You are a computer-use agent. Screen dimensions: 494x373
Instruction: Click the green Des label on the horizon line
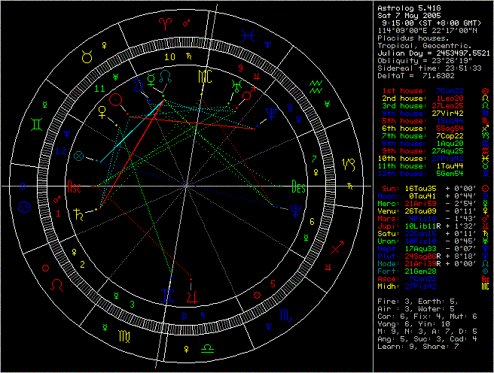(x=299, y=188)
